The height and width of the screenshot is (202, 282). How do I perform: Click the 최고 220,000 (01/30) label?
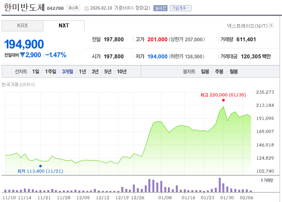223,95
